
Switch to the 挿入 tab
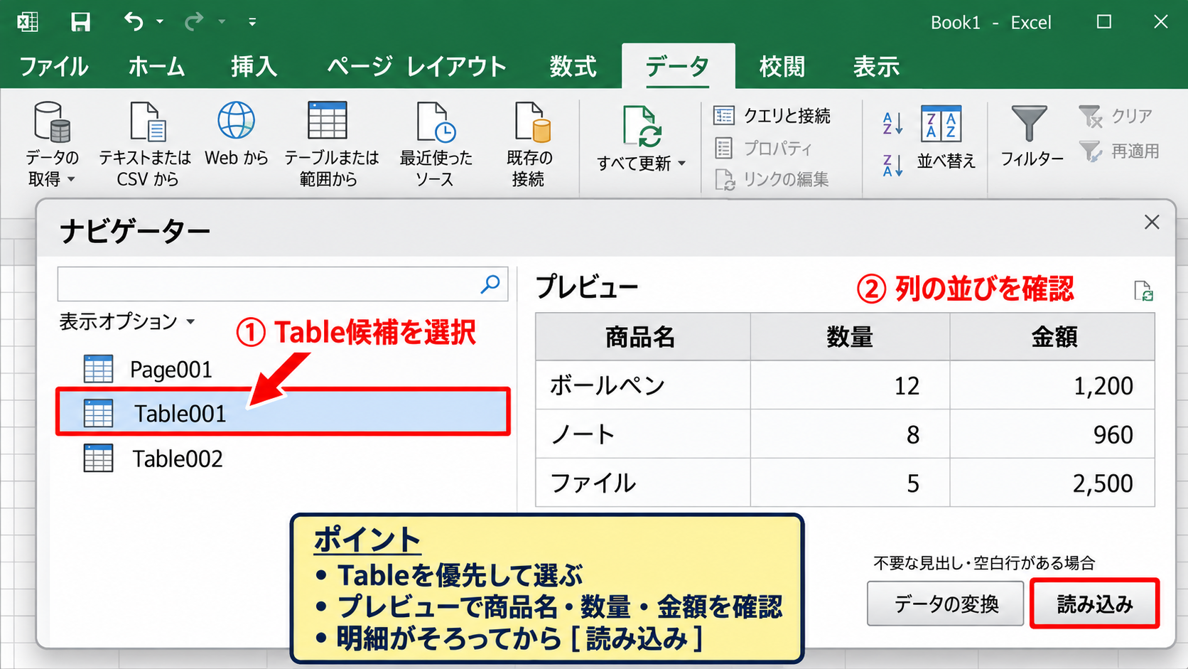[x=254, y=67]
